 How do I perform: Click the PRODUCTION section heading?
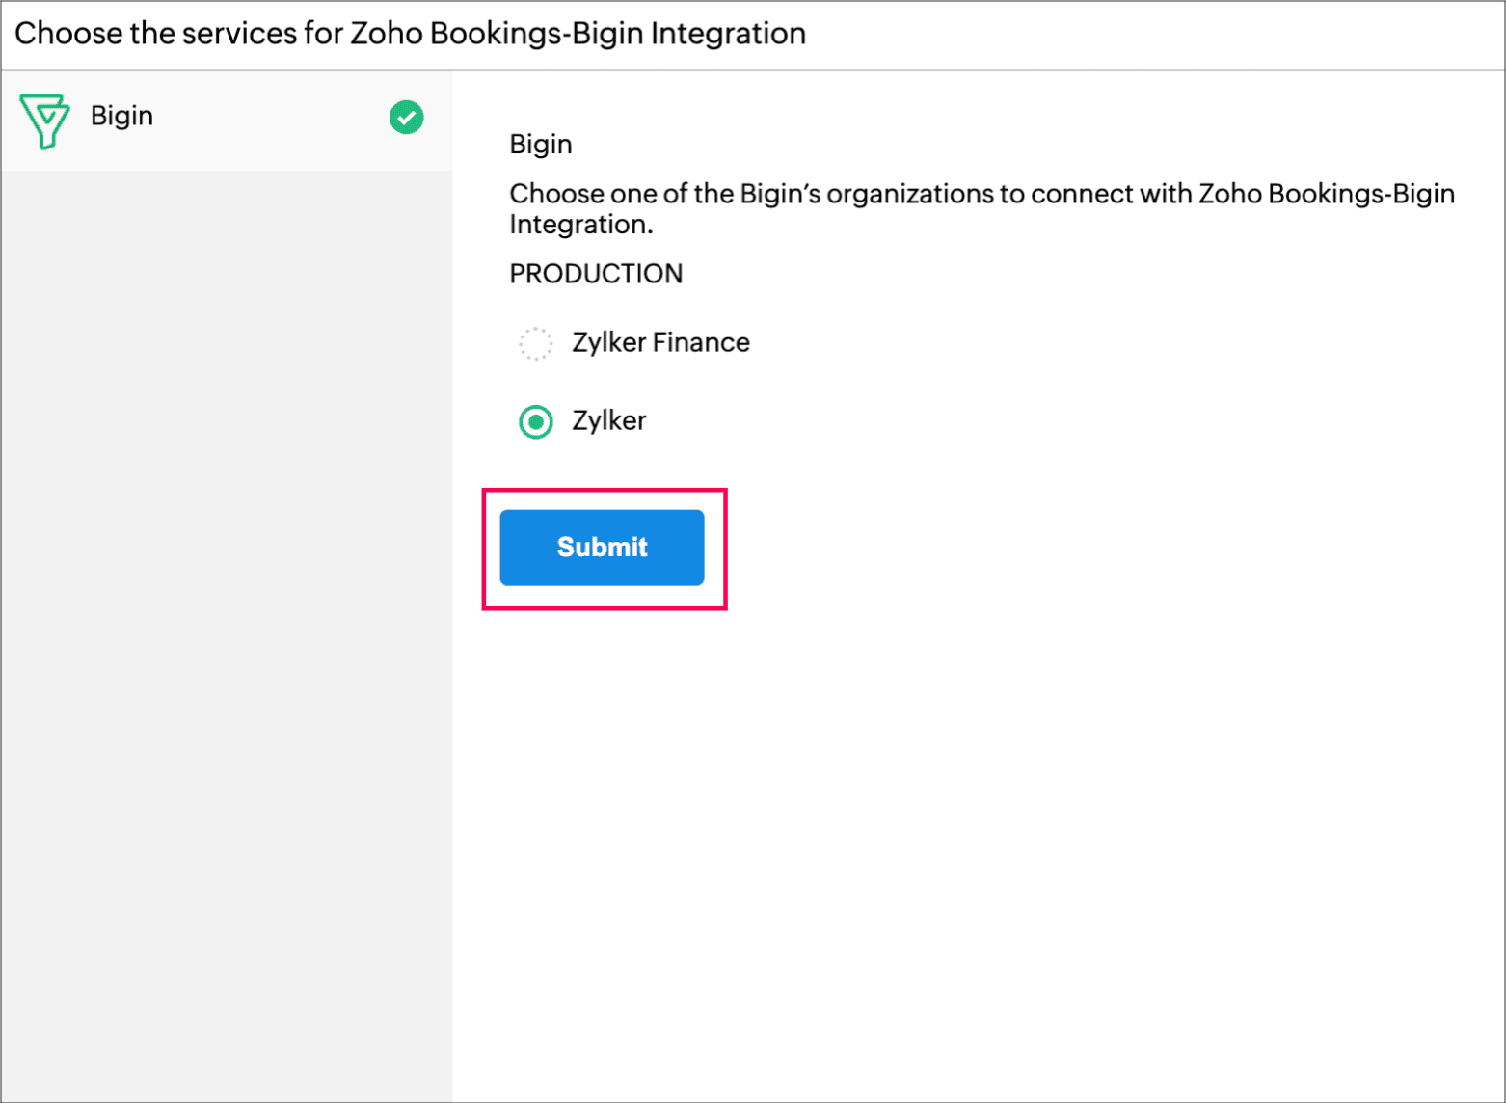coord(596,275)
